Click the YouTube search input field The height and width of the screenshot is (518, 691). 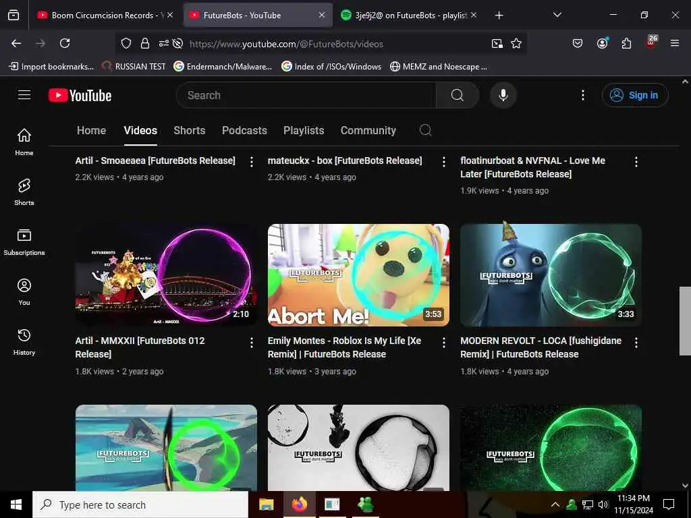(x=306, y=95)
